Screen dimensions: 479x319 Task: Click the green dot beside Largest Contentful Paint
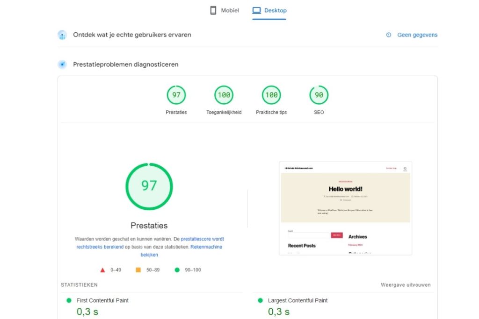[x=261, y=301]
